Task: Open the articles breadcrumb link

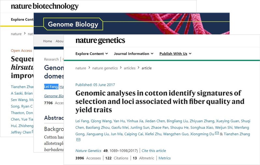Action: pos(129,68)
